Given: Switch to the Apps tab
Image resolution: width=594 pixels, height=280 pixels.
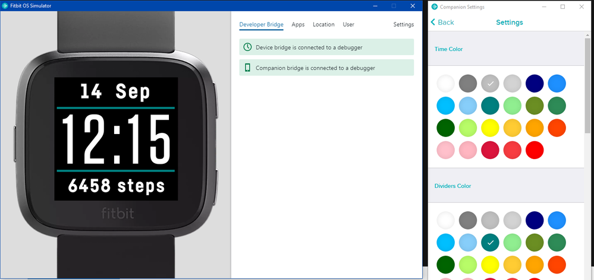Looking at the screenshot, I should (298, 24).
